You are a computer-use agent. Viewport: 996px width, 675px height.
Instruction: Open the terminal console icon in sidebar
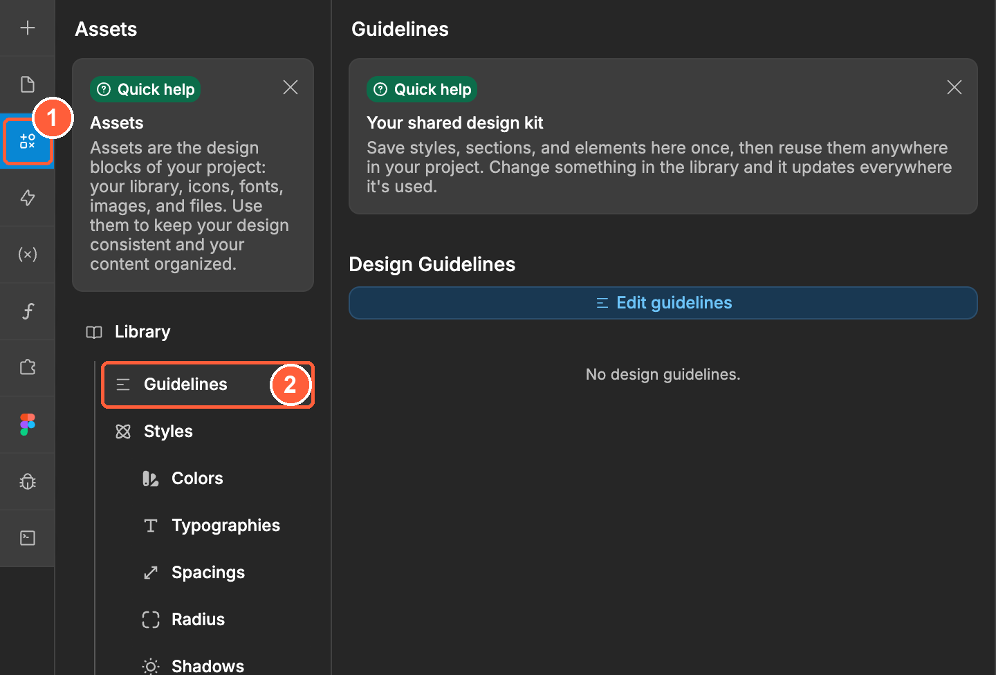[x=28, y=538]
